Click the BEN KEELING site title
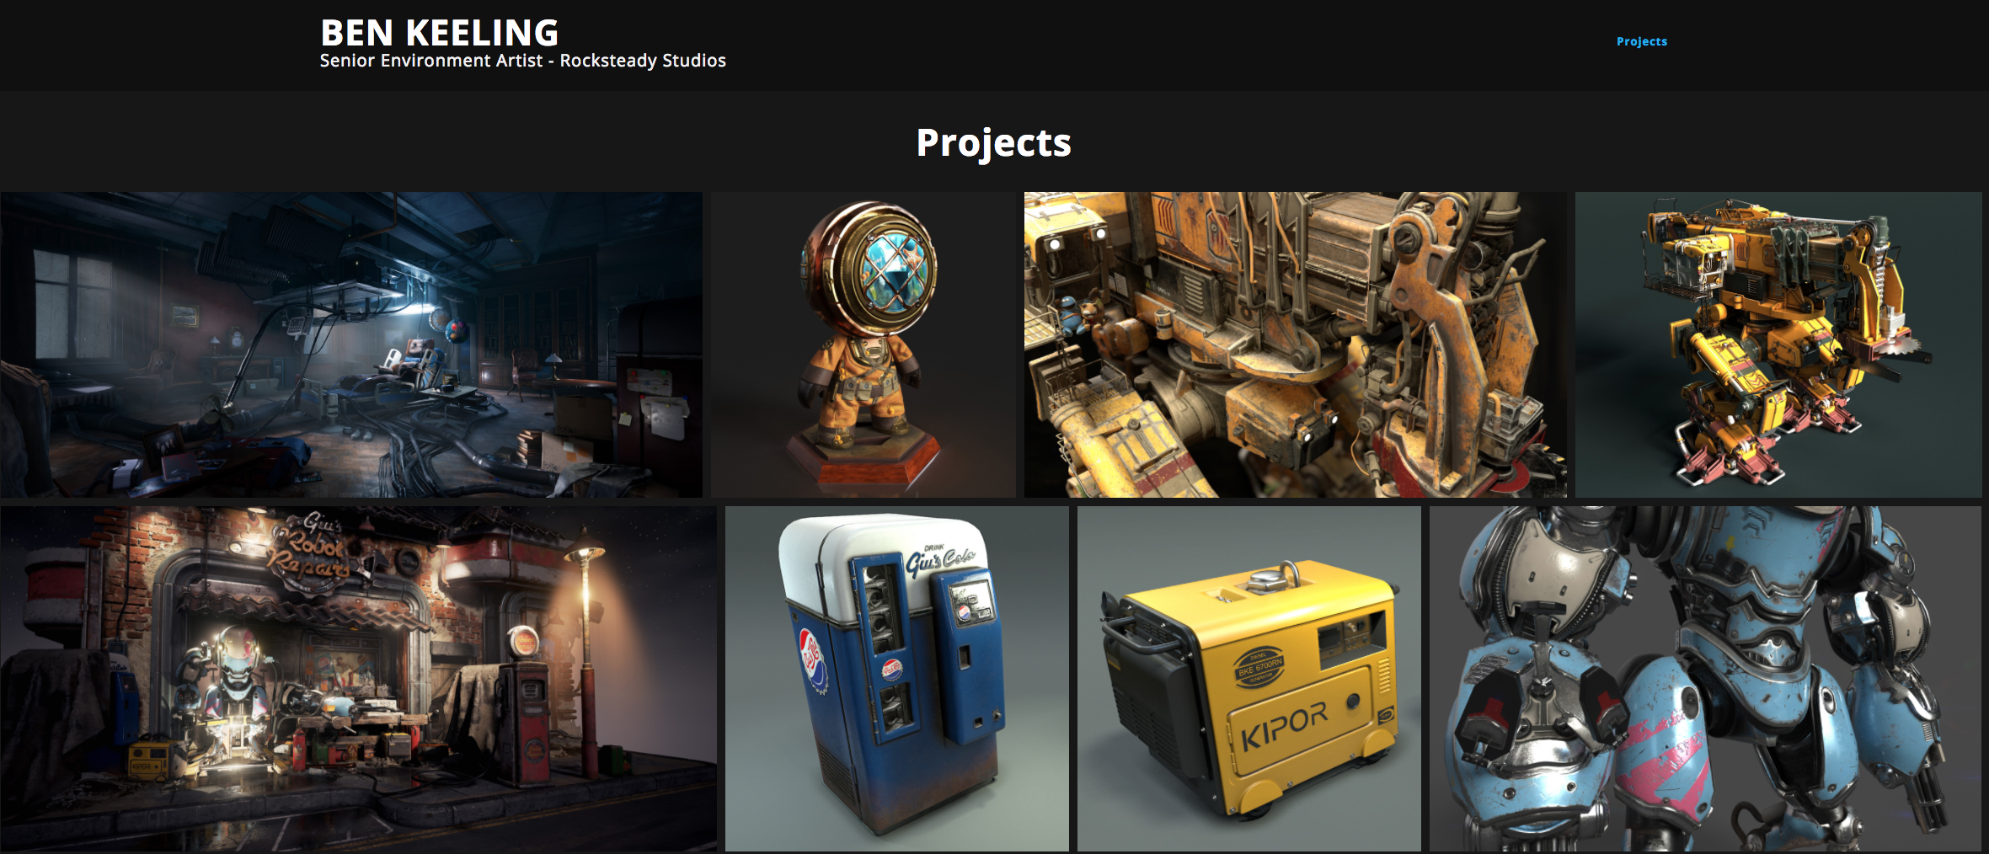1989x854 pixels. tap(439, 33)
